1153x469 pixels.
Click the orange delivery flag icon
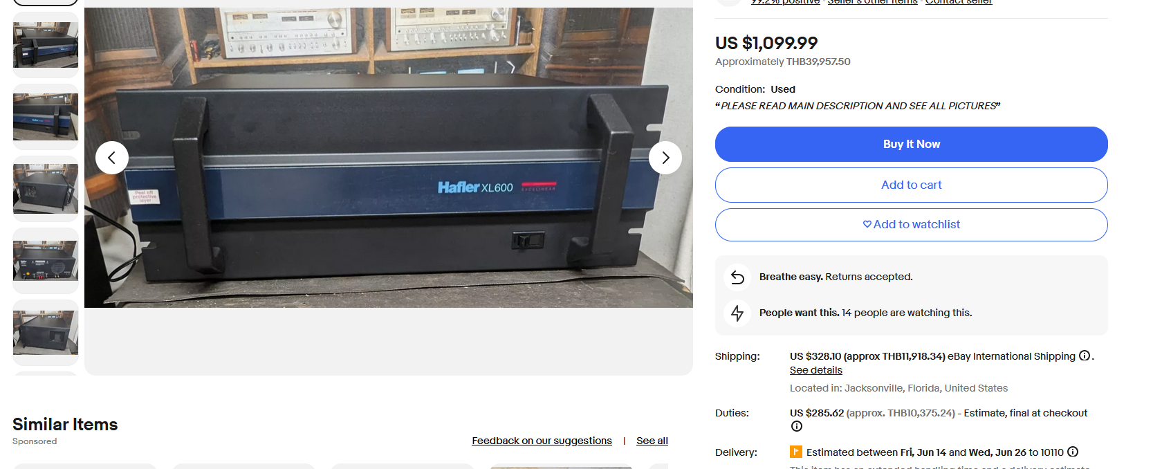[x=796, y=452]
